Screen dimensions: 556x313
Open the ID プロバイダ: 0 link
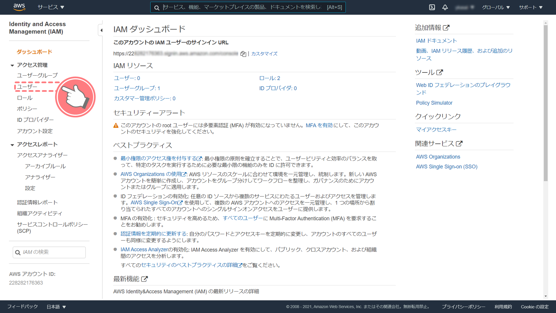tap(278, 88)
